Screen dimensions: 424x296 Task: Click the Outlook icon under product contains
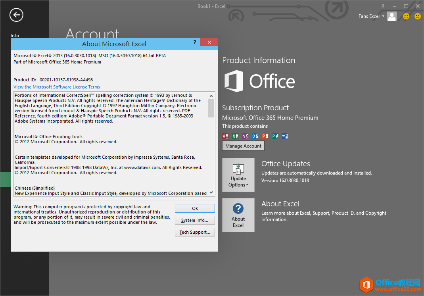tap(255, 136)
